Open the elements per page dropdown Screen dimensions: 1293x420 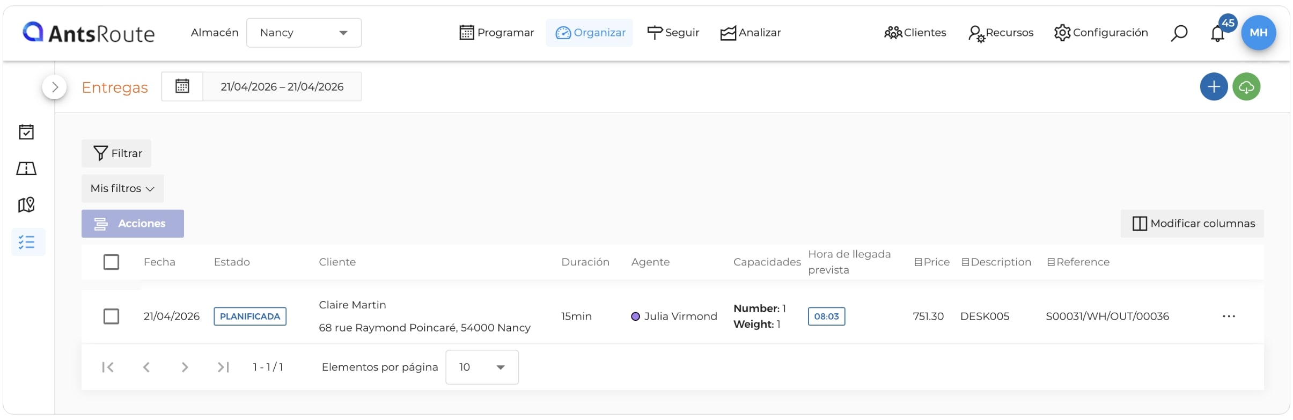pyautogui.click(x=482, y=367)
